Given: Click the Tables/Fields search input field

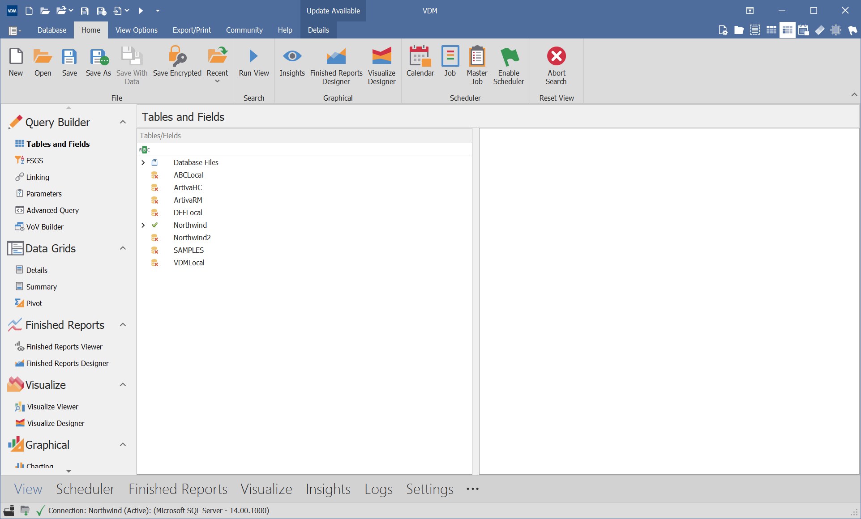Looking at the screenshot, I should click(306, 149).
